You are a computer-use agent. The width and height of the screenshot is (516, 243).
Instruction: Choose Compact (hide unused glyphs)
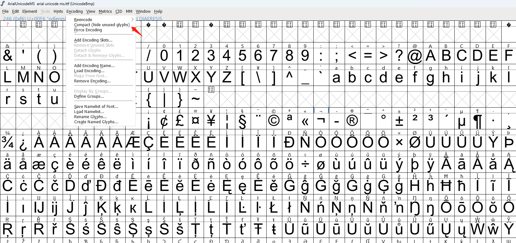pos(102,25)
